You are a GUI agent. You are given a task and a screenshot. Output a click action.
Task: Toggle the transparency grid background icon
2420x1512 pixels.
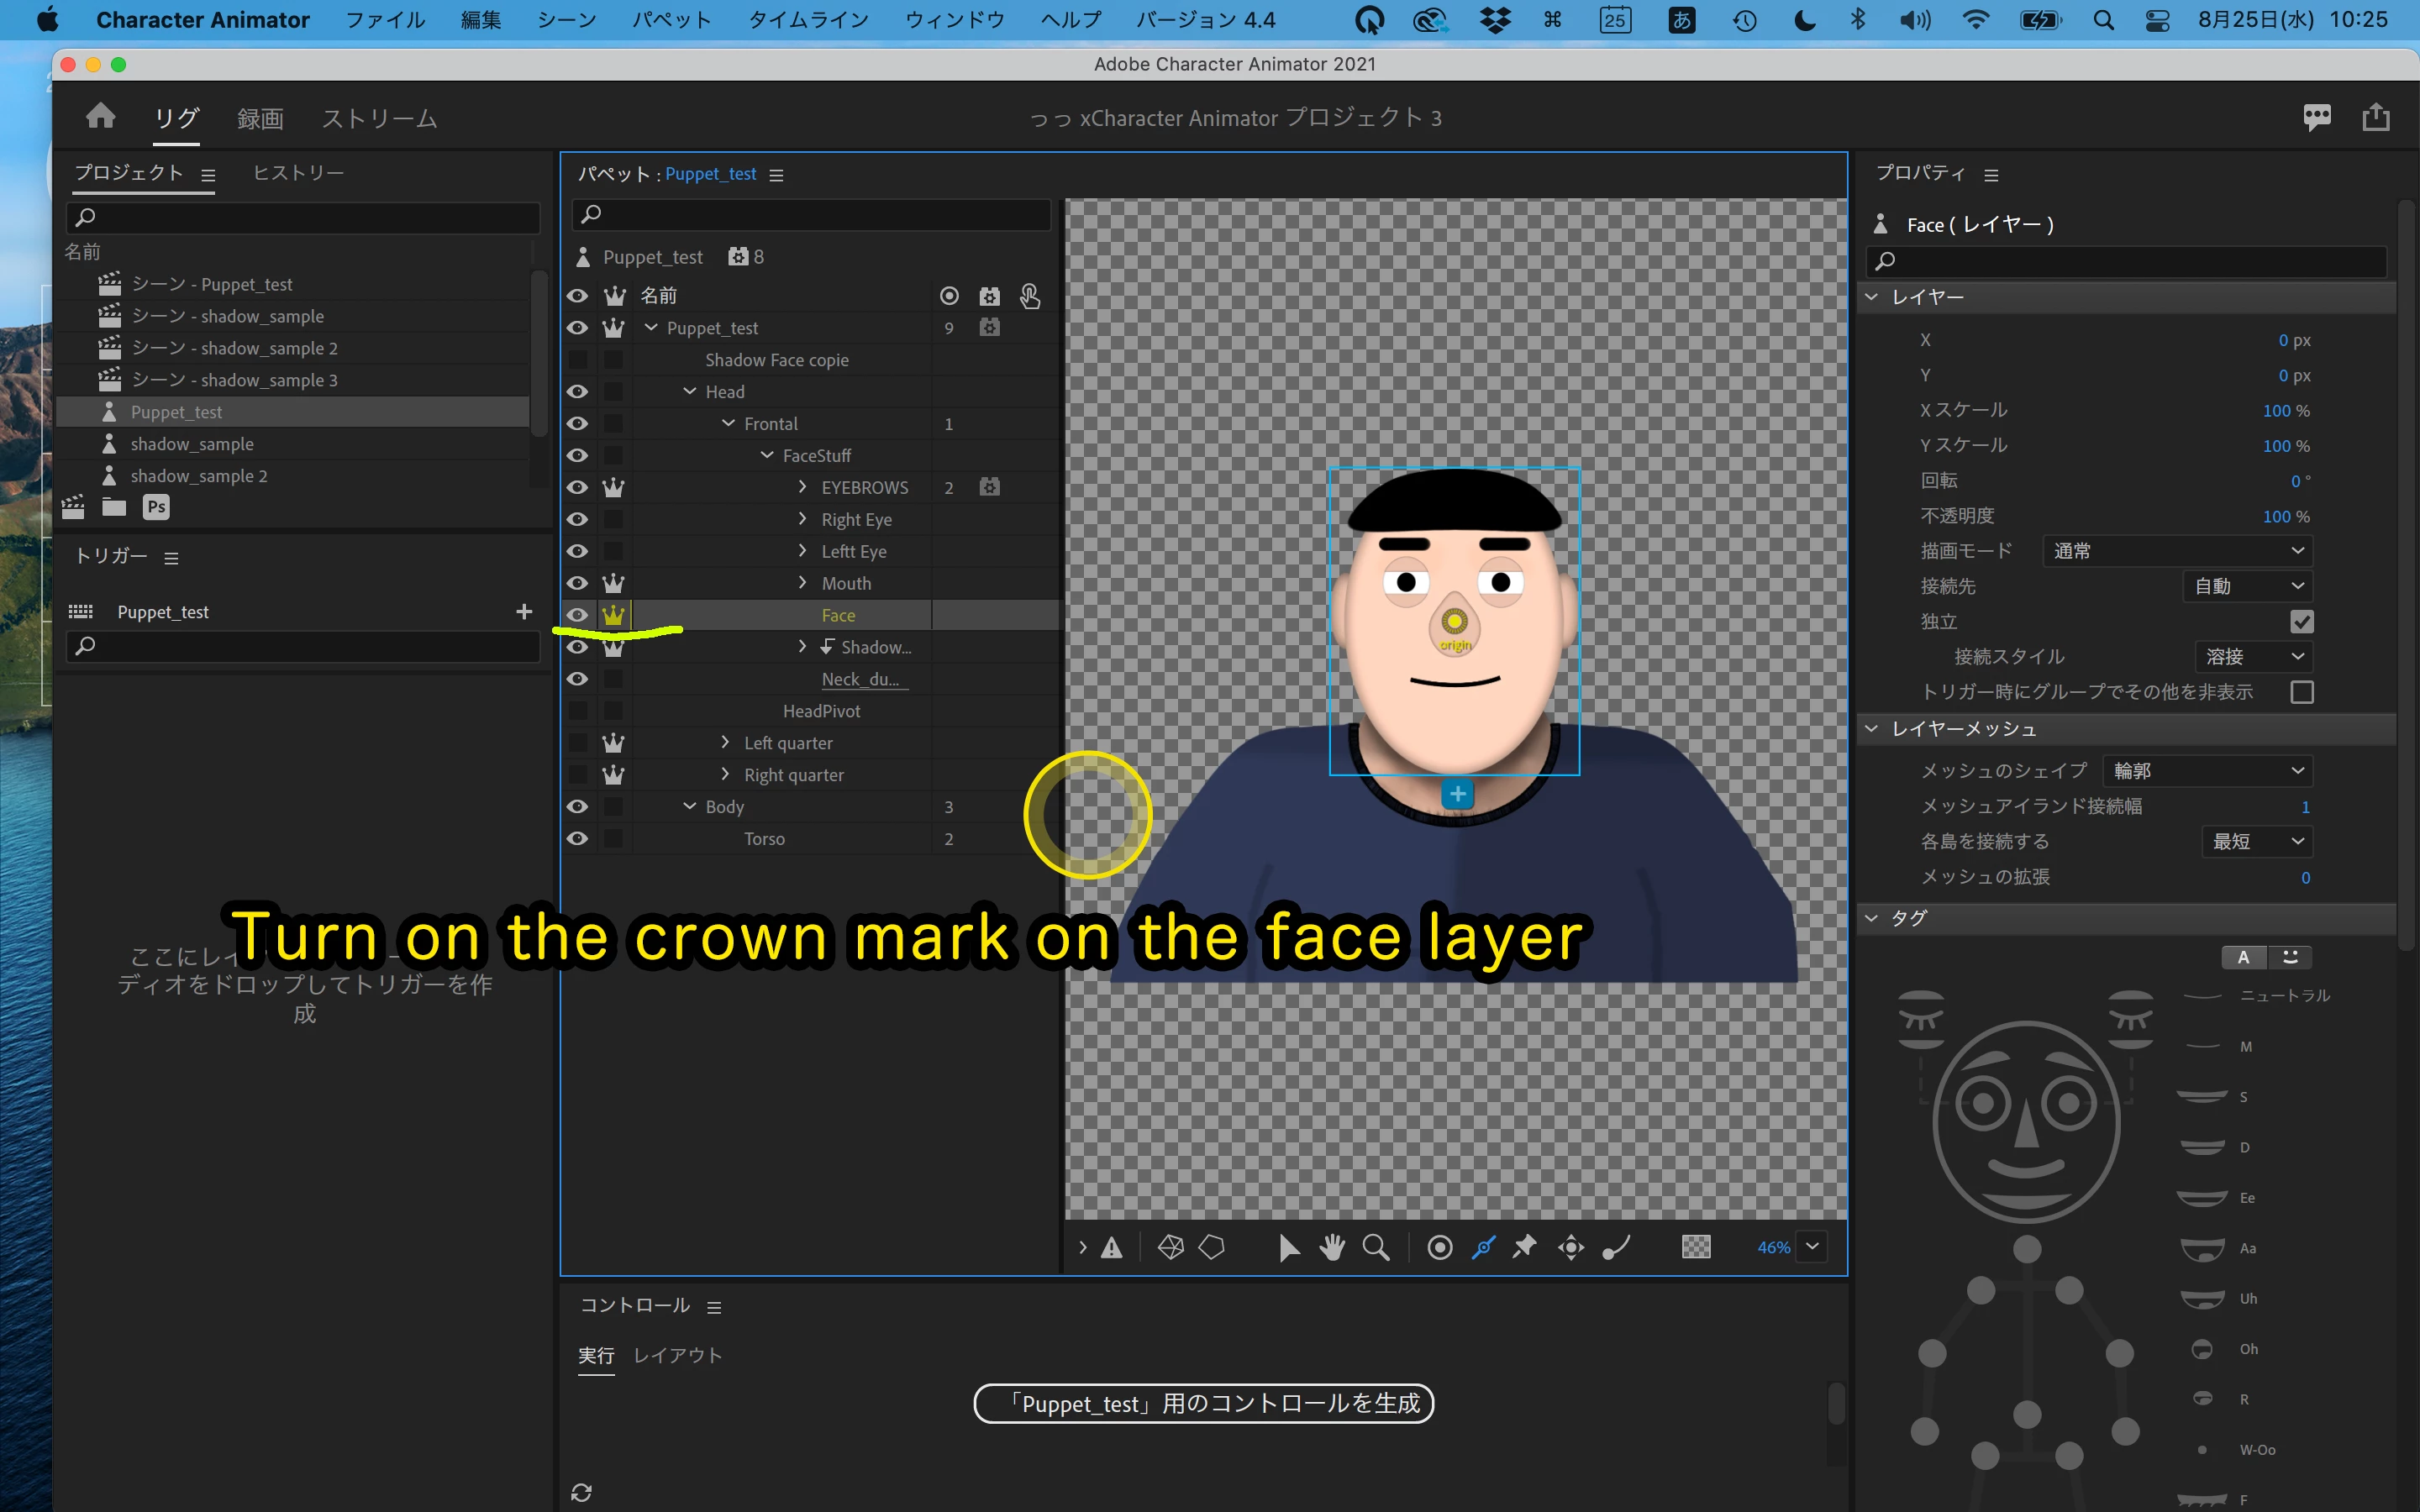1696,1247
